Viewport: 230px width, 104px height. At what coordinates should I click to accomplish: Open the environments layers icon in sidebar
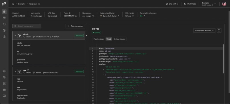4,12
